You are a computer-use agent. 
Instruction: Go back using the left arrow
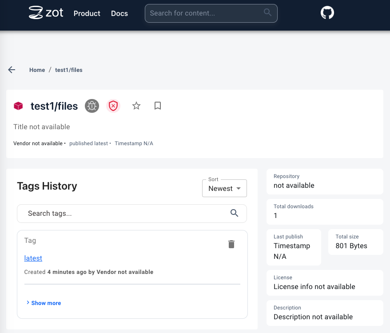coord(12,70)
